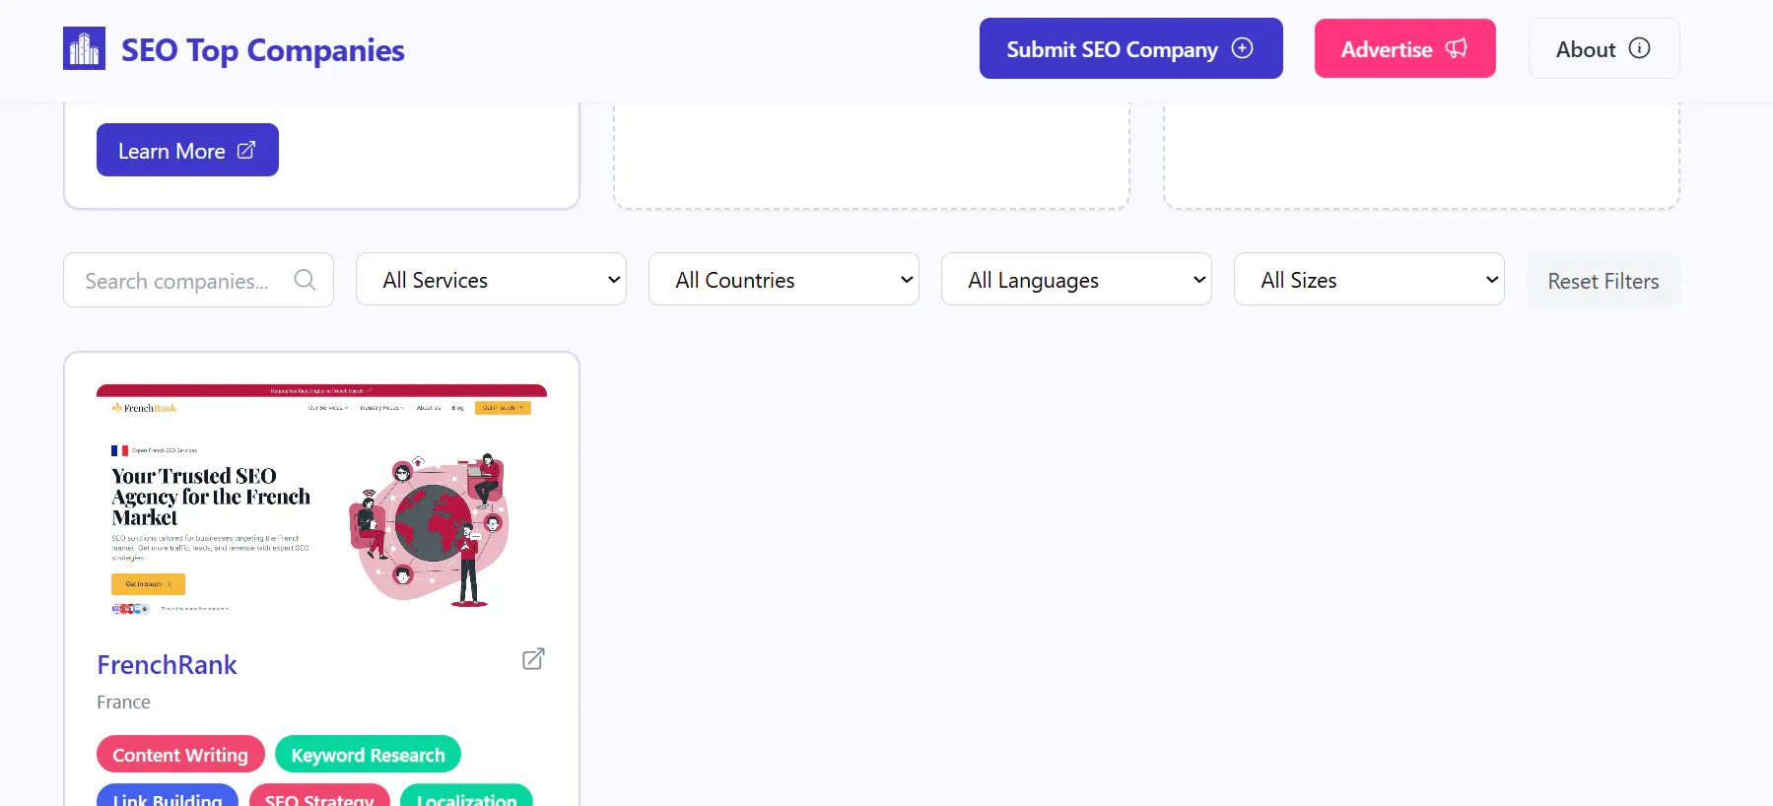The image size is (1773, 806).
Task: Click the Learn More button
Action: point(187,150)
